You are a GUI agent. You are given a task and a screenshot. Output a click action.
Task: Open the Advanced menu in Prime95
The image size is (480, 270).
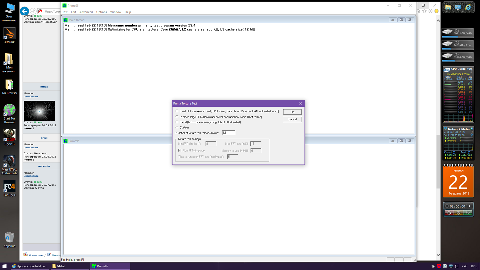point(86,12)
